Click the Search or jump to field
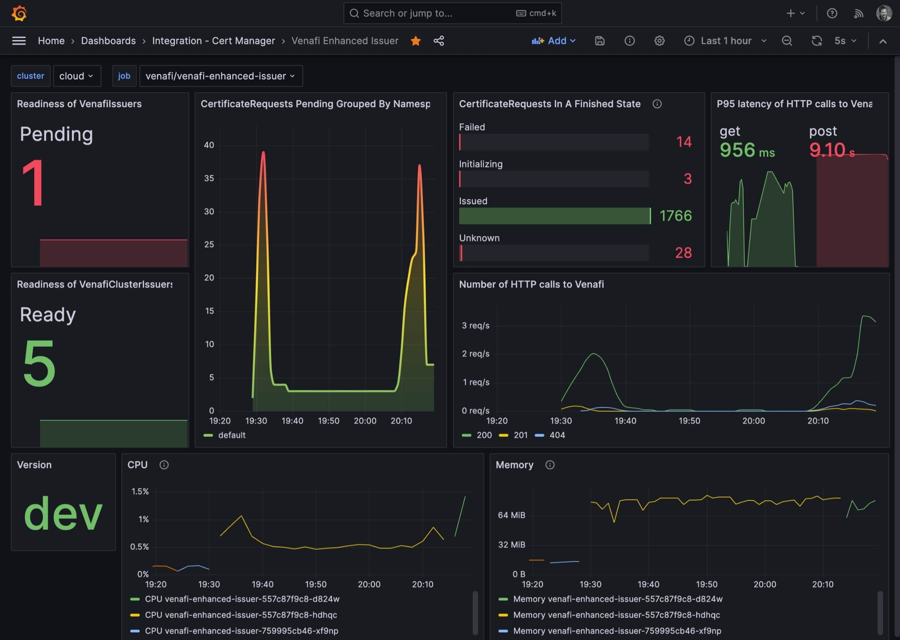The image size is (900, 640). click(x=452, y=13)
